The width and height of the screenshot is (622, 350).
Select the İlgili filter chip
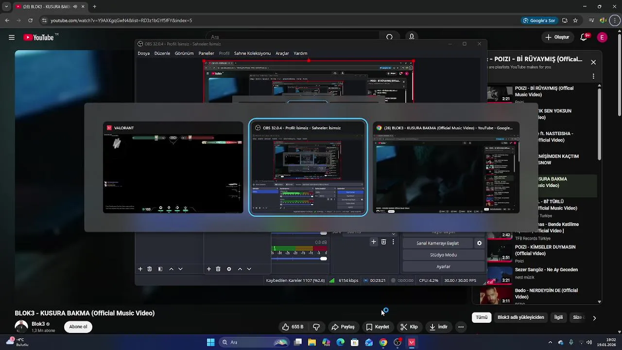click(558, 317)
